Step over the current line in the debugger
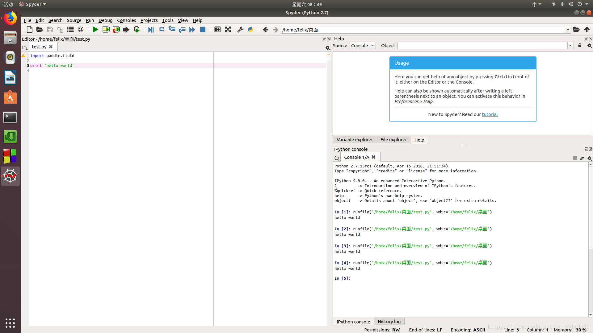This screenshot has width=593, height=333. (162, 30)
